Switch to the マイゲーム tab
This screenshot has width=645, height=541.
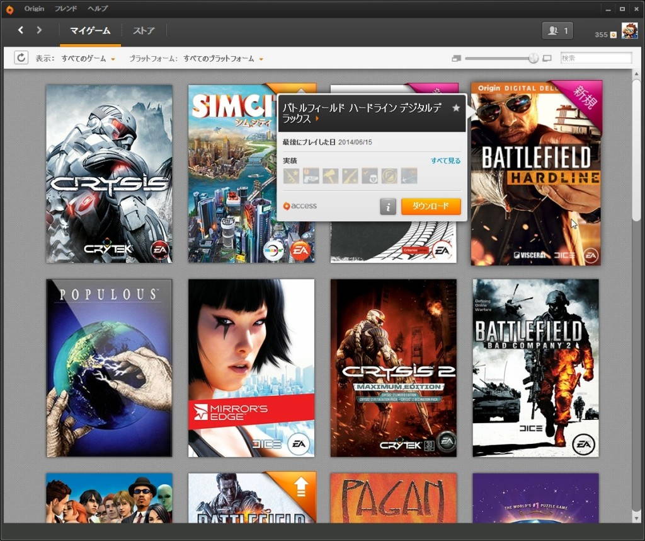[90, 31]
